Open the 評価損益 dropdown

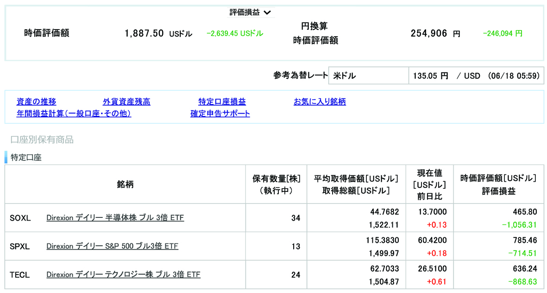(x=250, y=13)
